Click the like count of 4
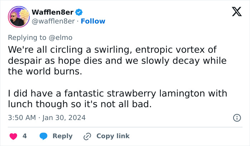This screenshot has height=146, width=250. 25,136
